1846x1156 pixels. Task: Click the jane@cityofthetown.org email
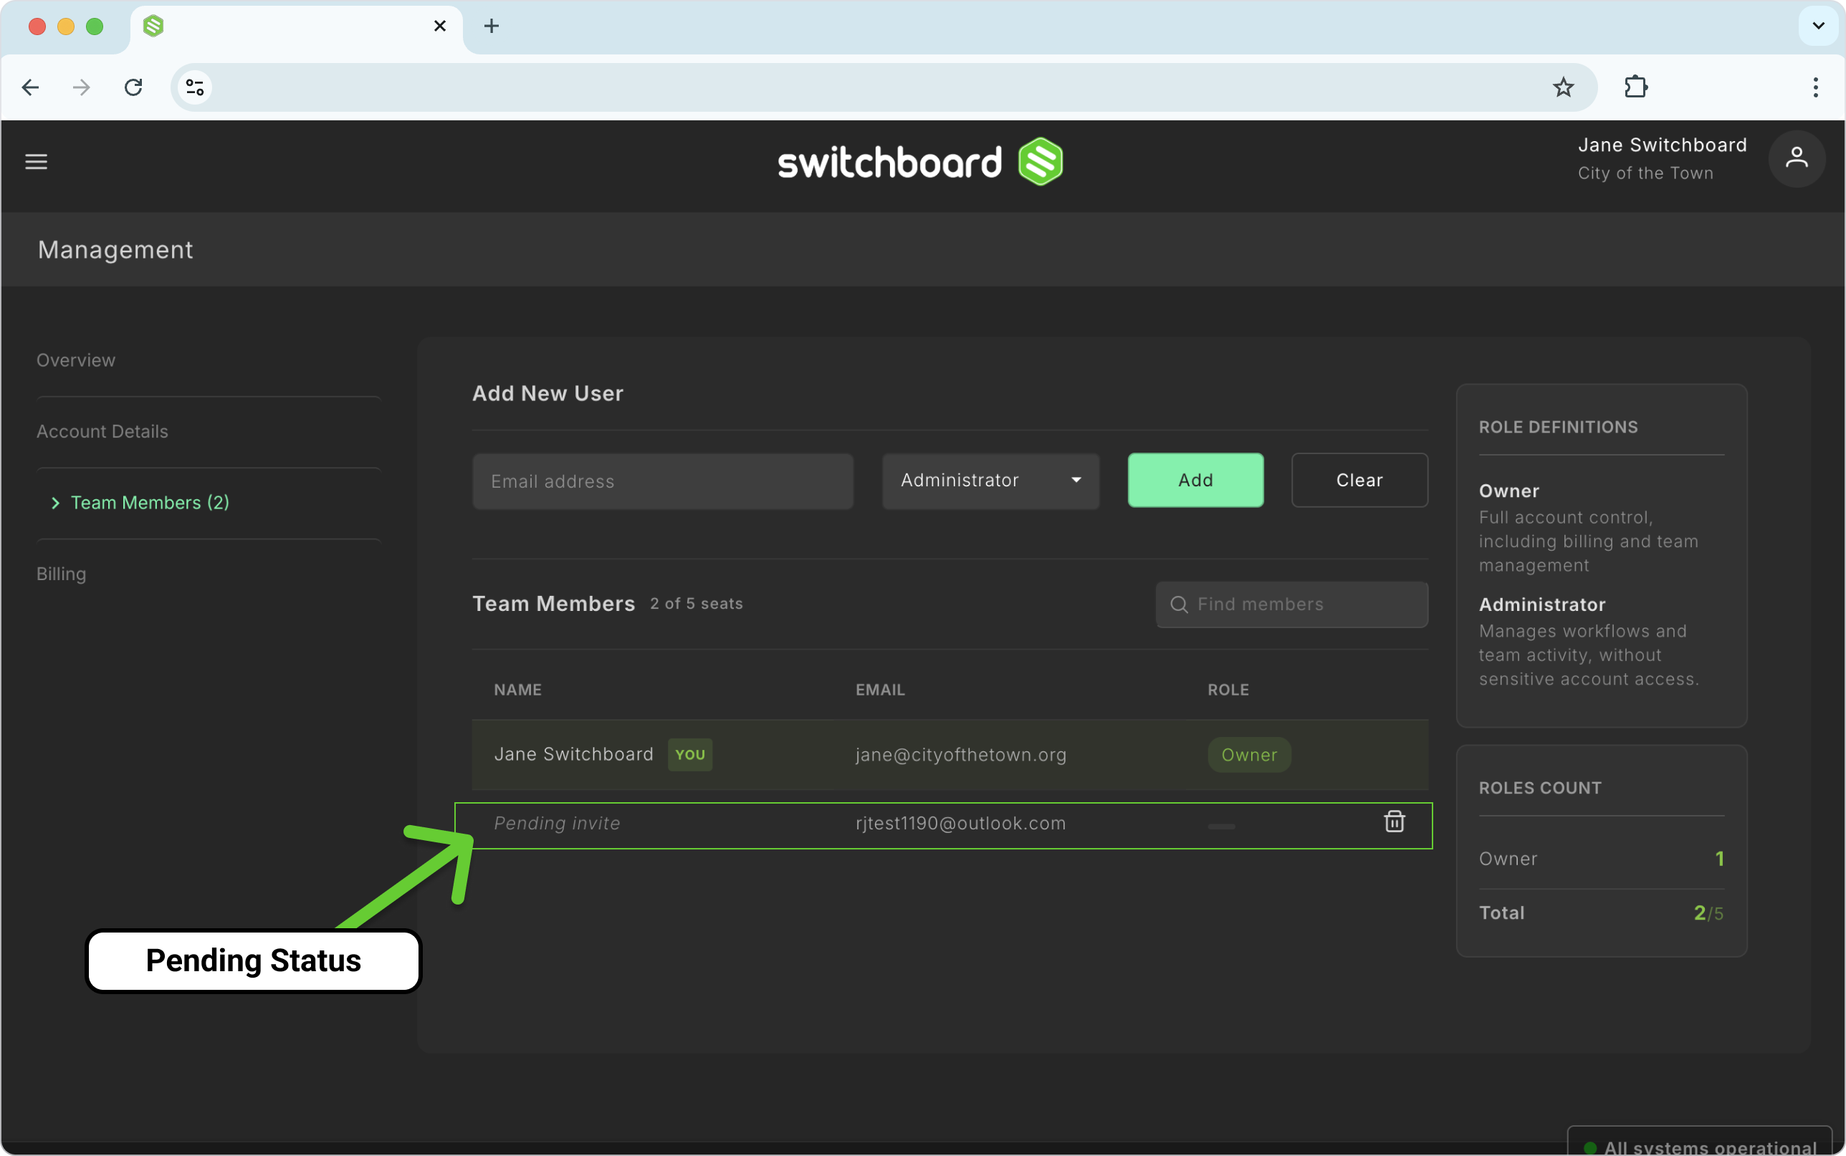pyautogui.click(x=960, y=755)
